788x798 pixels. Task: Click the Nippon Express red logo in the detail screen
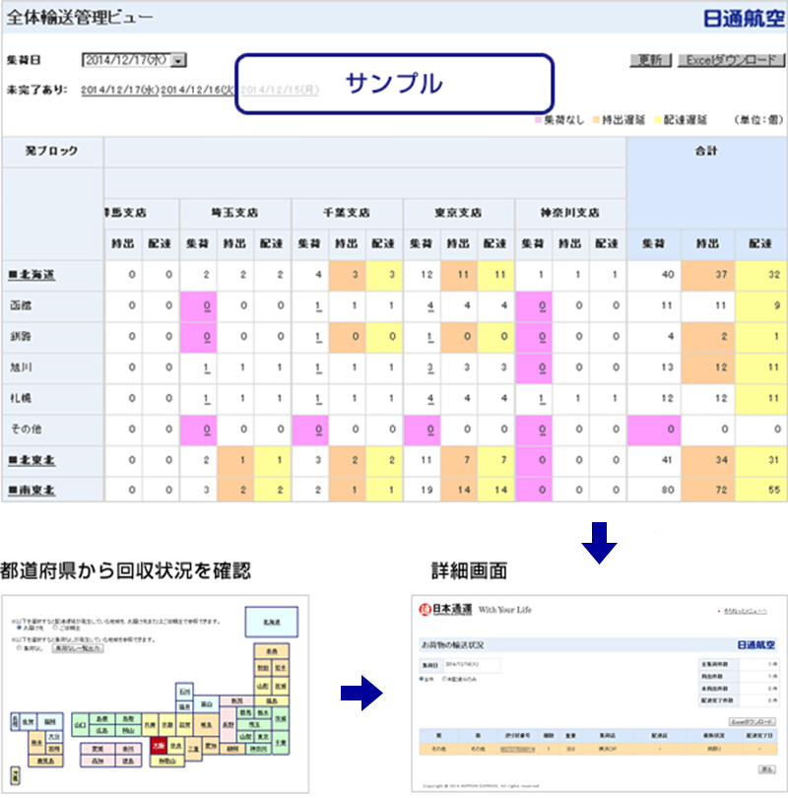425,609
